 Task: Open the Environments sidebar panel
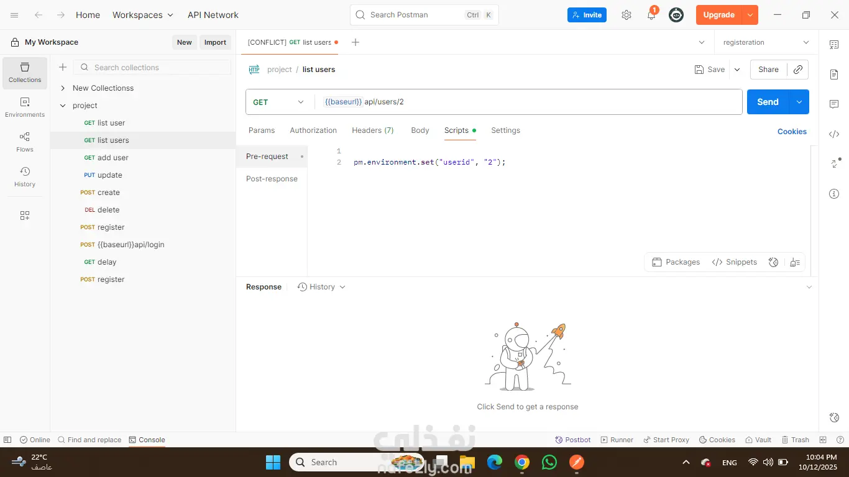point(25,107)
